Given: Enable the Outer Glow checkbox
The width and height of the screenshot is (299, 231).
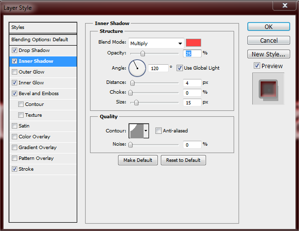Looking at the screenshot, I should (14, 72).
